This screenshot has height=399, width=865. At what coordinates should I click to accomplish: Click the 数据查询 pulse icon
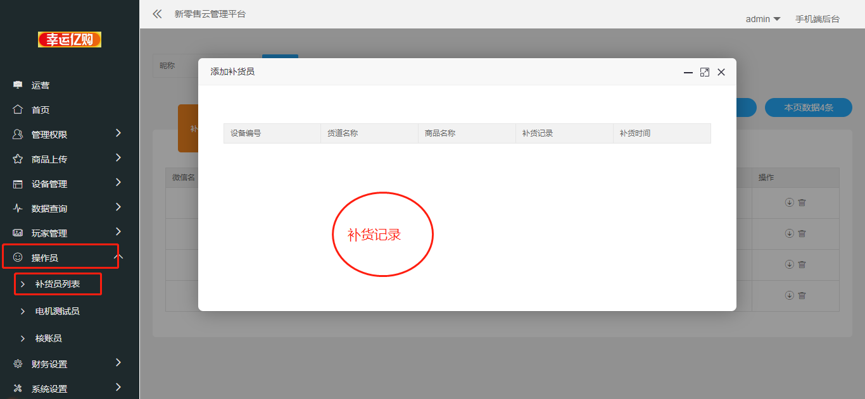pos(18,209)
